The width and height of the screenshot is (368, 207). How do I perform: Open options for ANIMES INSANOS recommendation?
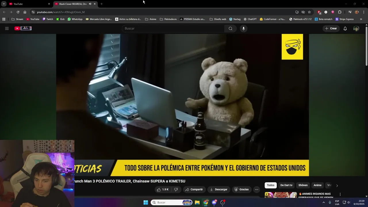[340, 194]
